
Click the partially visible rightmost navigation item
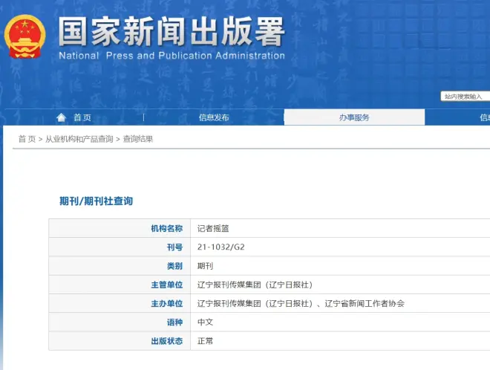click(x=484, y=117)
